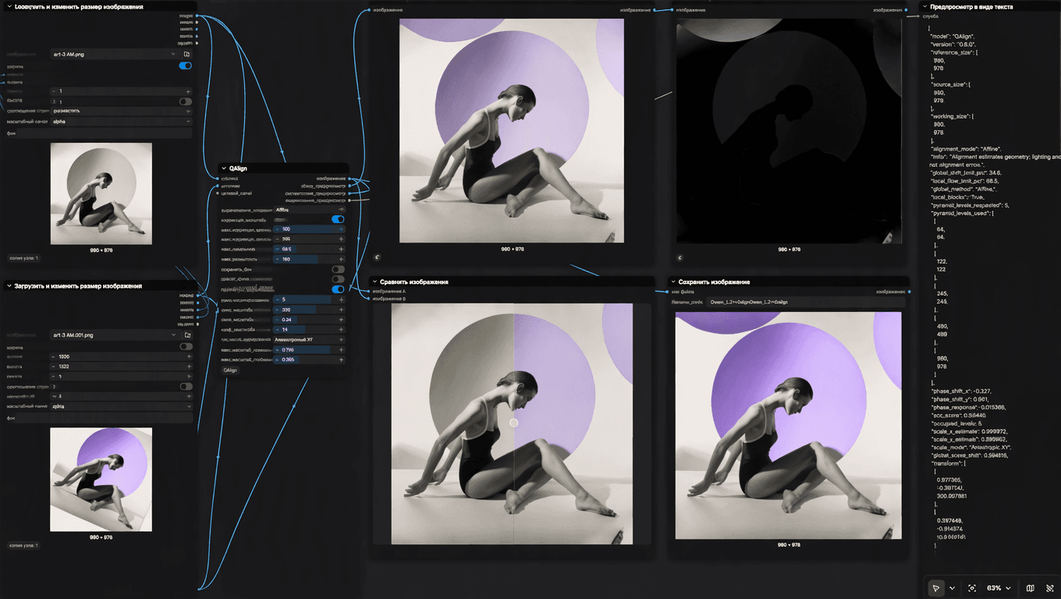Click the plus icon on the width 1000 field
The height and width of the screenshot is (599, 1061).
(x=189, y=356)
